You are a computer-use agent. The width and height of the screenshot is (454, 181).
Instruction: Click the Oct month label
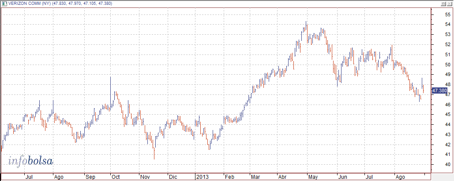click(116, 177)
